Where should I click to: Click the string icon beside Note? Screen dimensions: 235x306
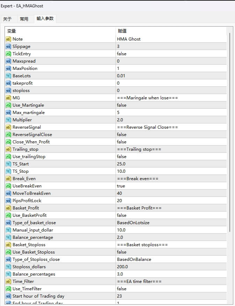[8, 39]
